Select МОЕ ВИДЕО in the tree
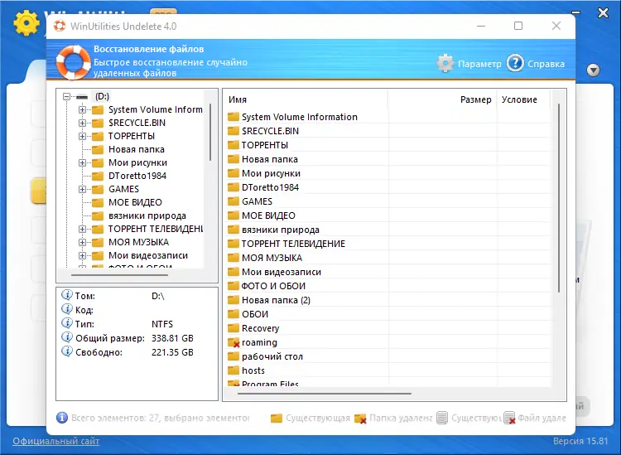This screenshot has height=455, width=621. tap(135, 202)
